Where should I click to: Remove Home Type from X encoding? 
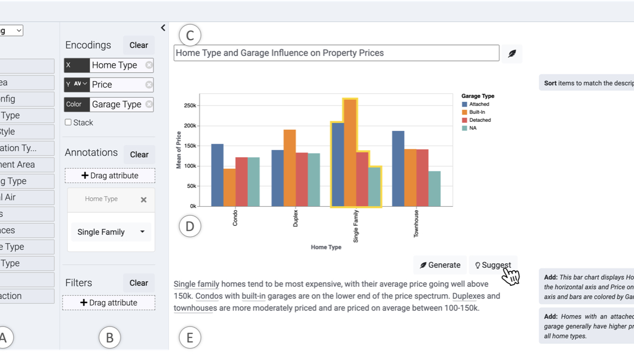(x=149, y=65)
